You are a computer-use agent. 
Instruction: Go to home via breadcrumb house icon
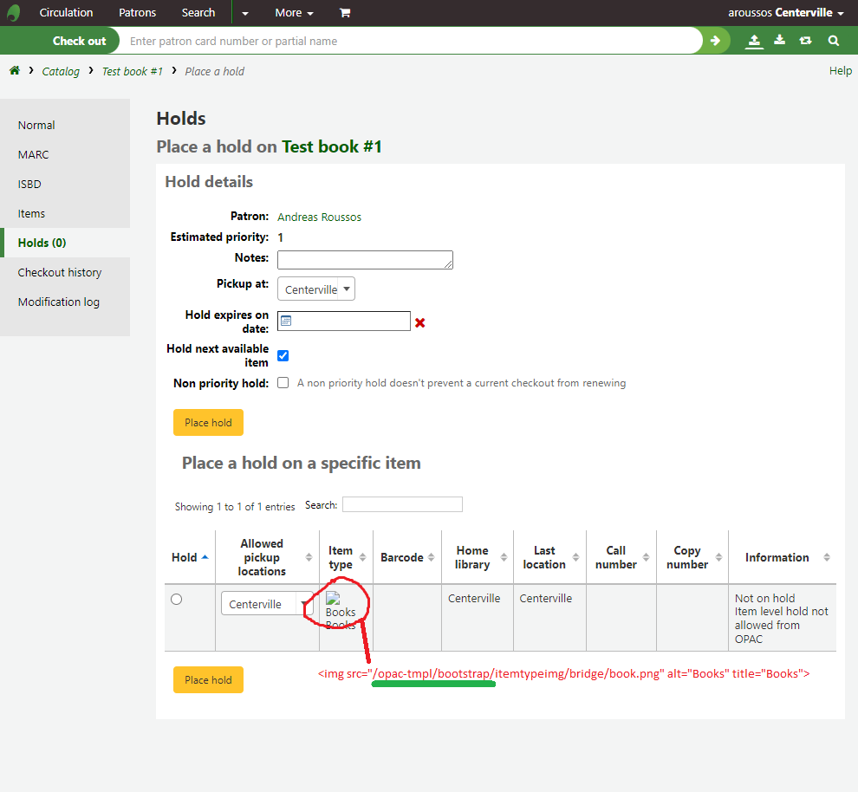(15, 71)
